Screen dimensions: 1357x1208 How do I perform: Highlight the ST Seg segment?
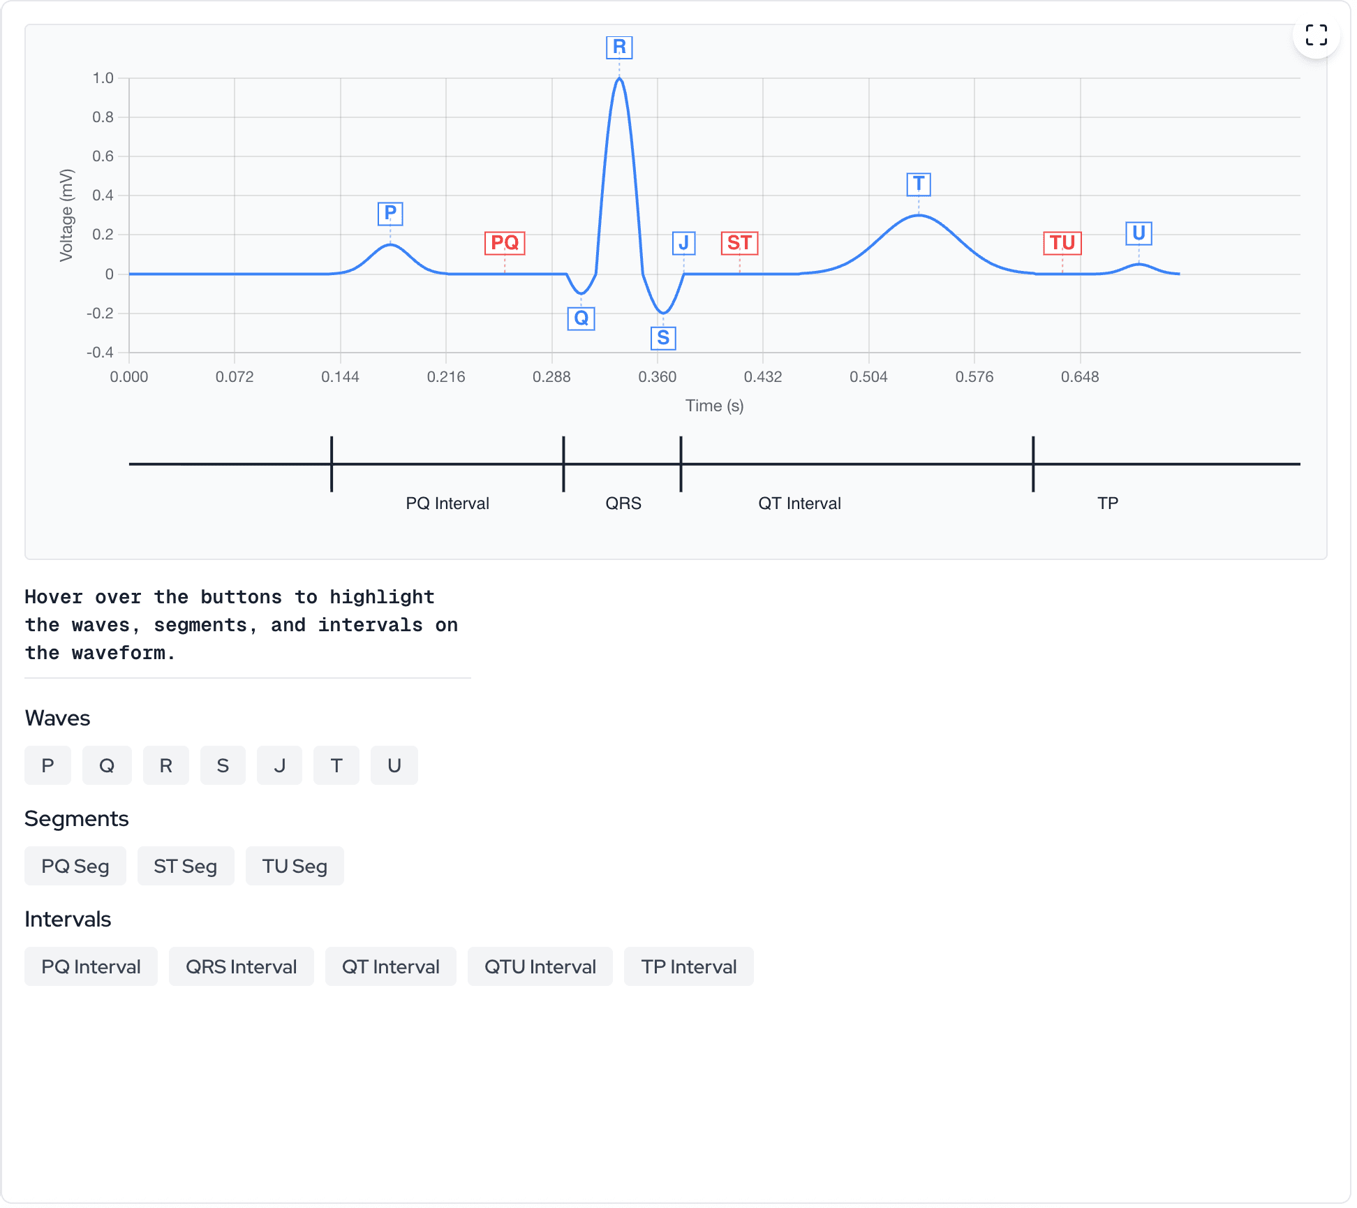click(x=185, y=866)
